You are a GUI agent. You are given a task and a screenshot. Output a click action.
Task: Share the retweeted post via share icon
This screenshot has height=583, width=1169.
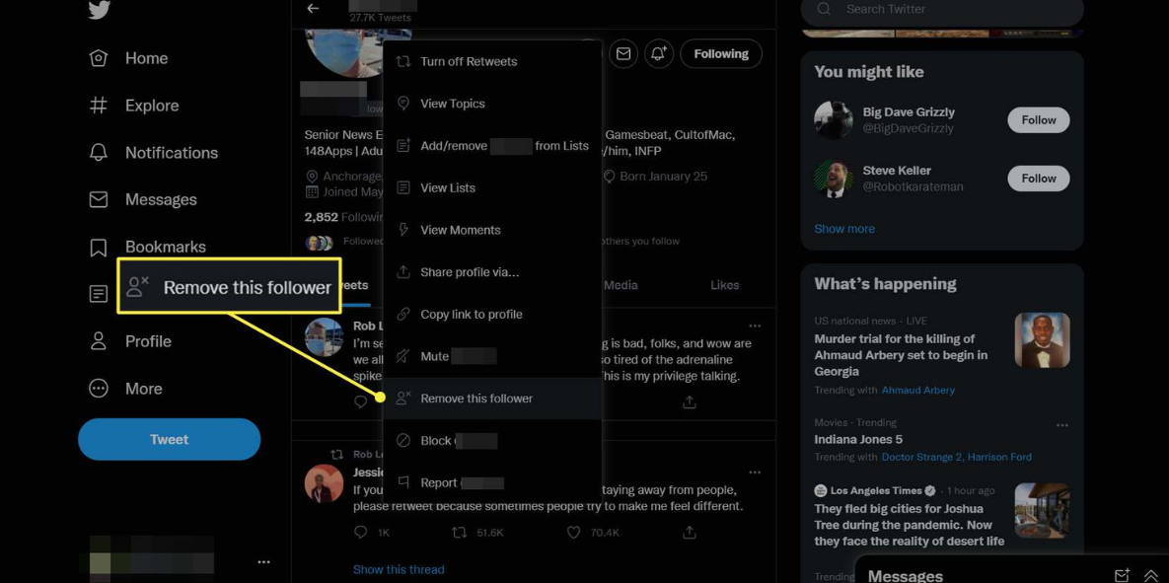click(690, 533)
